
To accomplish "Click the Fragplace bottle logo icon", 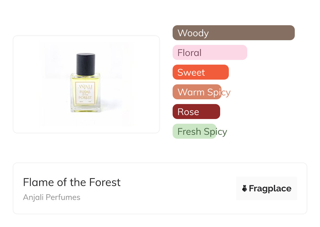I will point(245,188).
